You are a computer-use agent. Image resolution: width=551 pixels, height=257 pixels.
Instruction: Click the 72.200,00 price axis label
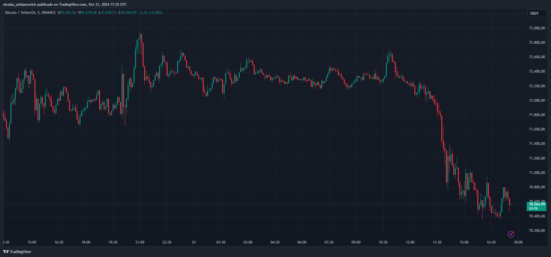click(x=537, y=86)
